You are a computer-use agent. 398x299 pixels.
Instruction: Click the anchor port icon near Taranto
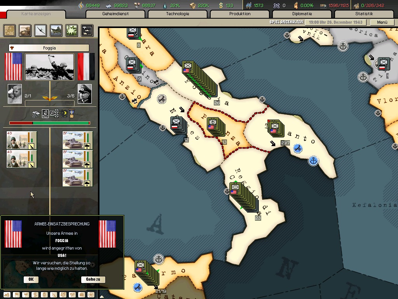[x=314, y=161]
